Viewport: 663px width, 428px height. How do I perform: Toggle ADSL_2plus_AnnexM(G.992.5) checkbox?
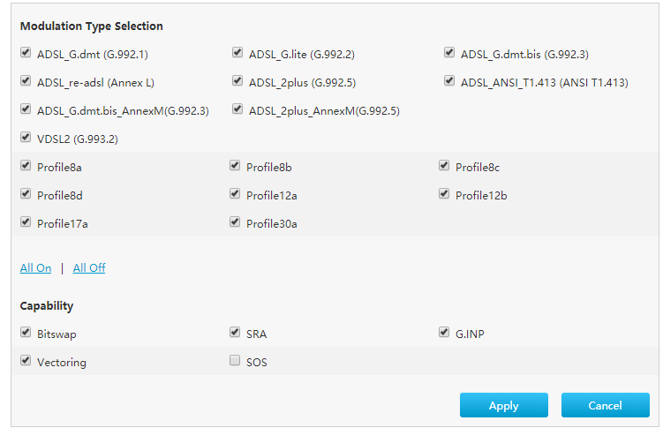pos(237,109)
